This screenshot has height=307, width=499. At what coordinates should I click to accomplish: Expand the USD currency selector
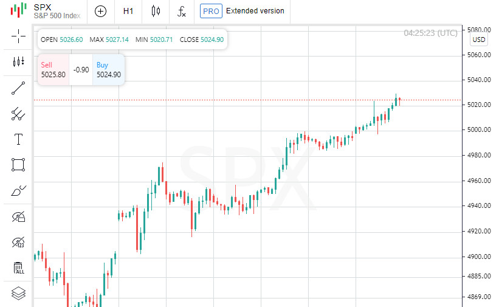(479, 40)
